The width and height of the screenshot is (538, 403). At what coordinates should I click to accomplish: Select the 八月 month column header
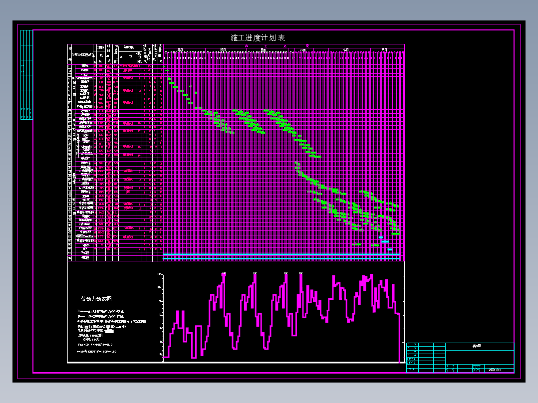(x=384, y=50)
